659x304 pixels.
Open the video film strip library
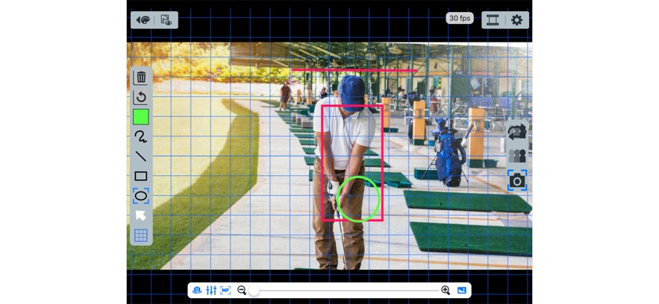[493, 20]
